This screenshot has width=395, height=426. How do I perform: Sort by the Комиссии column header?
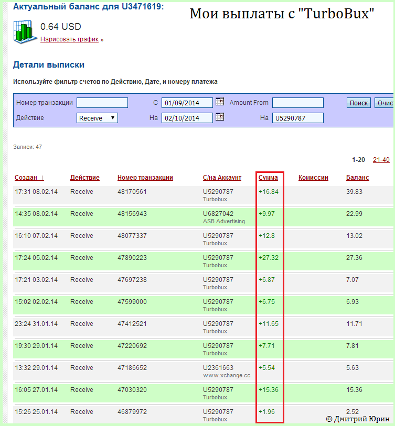tap(313, 178)
